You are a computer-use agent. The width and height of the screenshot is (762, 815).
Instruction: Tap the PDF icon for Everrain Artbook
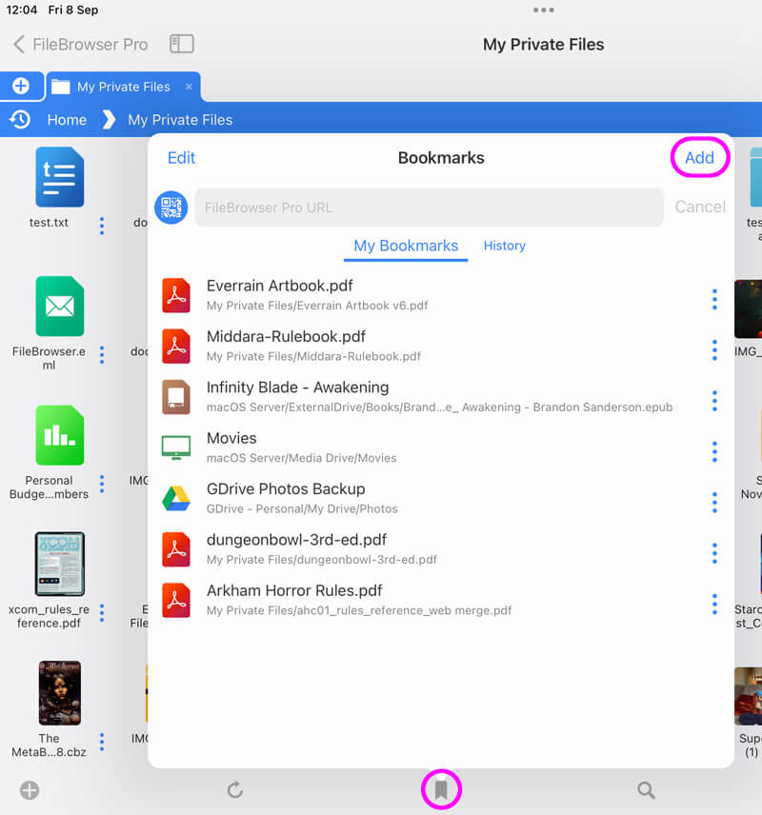click(x=176, y=295)
